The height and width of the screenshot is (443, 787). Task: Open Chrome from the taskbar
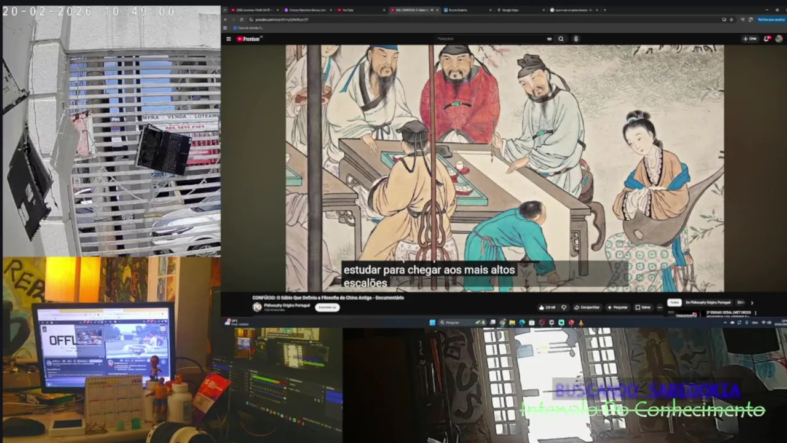click(502, 322)
